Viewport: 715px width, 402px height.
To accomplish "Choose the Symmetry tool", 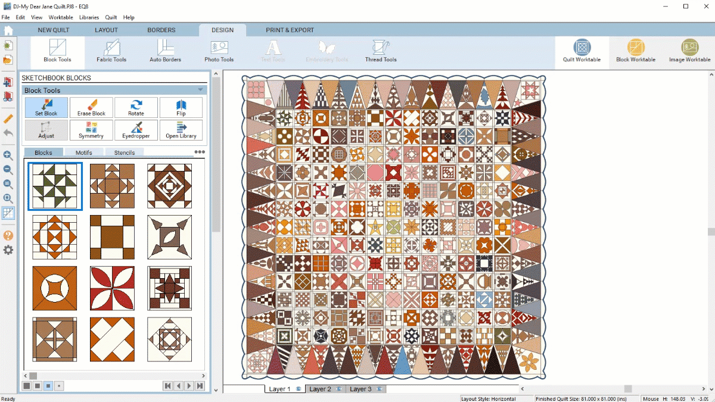I will pos(91,130).
